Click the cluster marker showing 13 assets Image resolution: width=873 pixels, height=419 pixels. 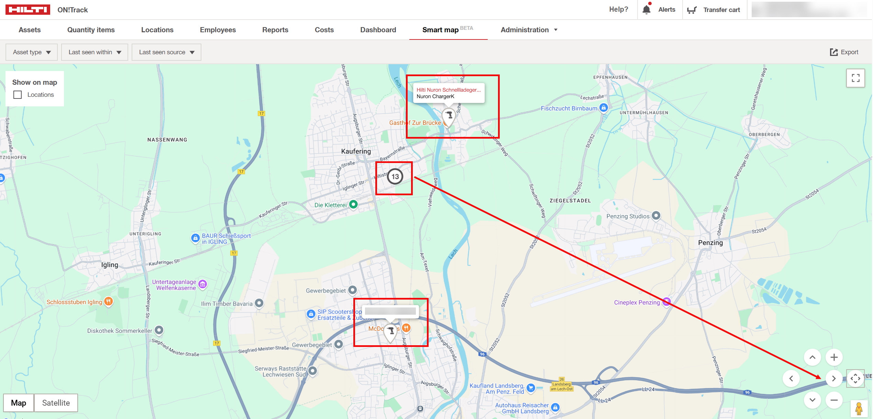click(x=395, y=176)
